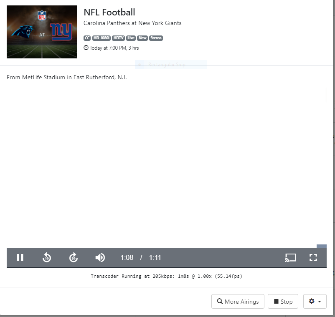The width and height of the screenshot is (335, 317).
Task: Click the transcoder status text
Action: coord(166,276)
